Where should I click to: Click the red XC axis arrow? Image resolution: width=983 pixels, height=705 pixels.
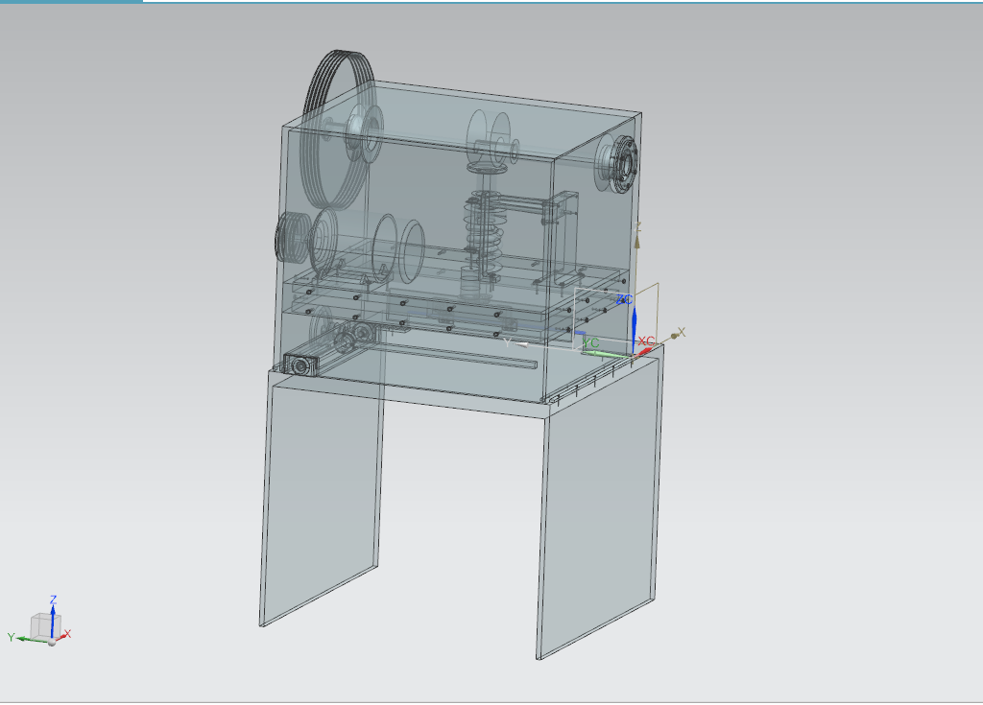(x=642, y=353)
